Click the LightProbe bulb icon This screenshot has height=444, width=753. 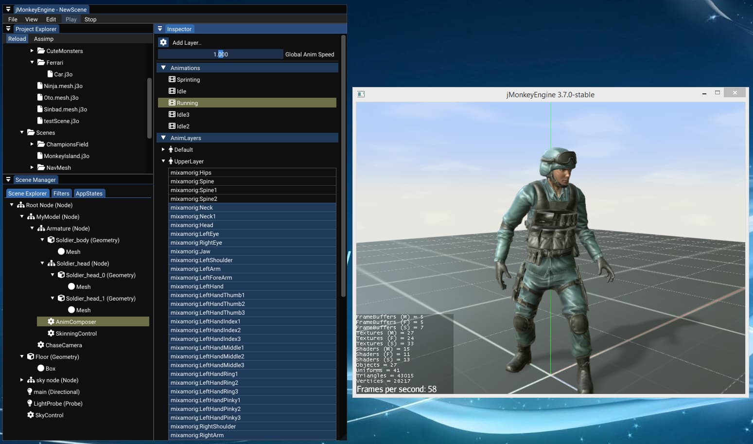(30, 403)
